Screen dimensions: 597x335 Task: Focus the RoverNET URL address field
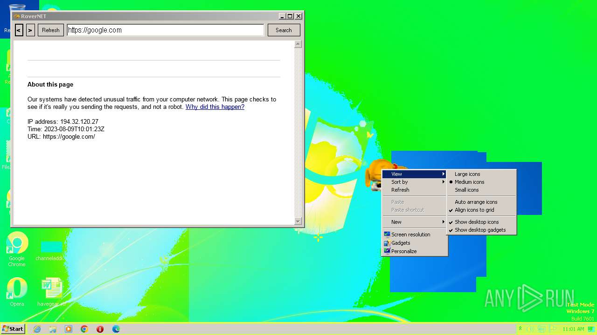(x=166, y=30)
